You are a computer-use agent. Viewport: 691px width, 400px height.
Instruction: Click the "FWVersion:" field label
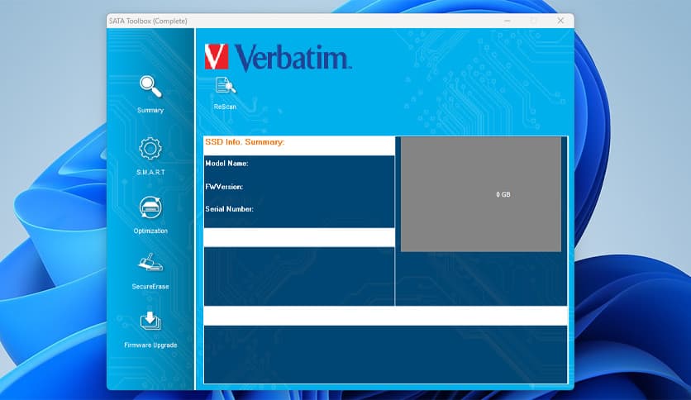(224, 187)
